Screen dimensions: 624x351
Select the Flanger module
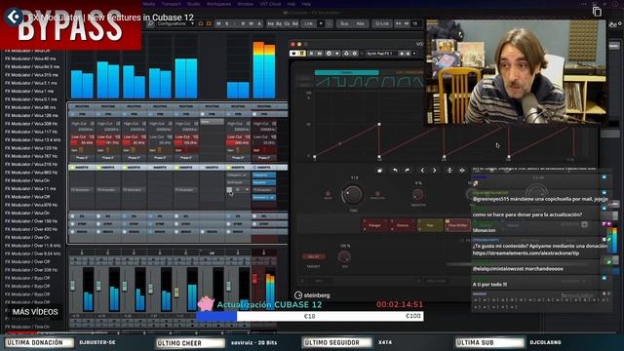pos(374,225)
